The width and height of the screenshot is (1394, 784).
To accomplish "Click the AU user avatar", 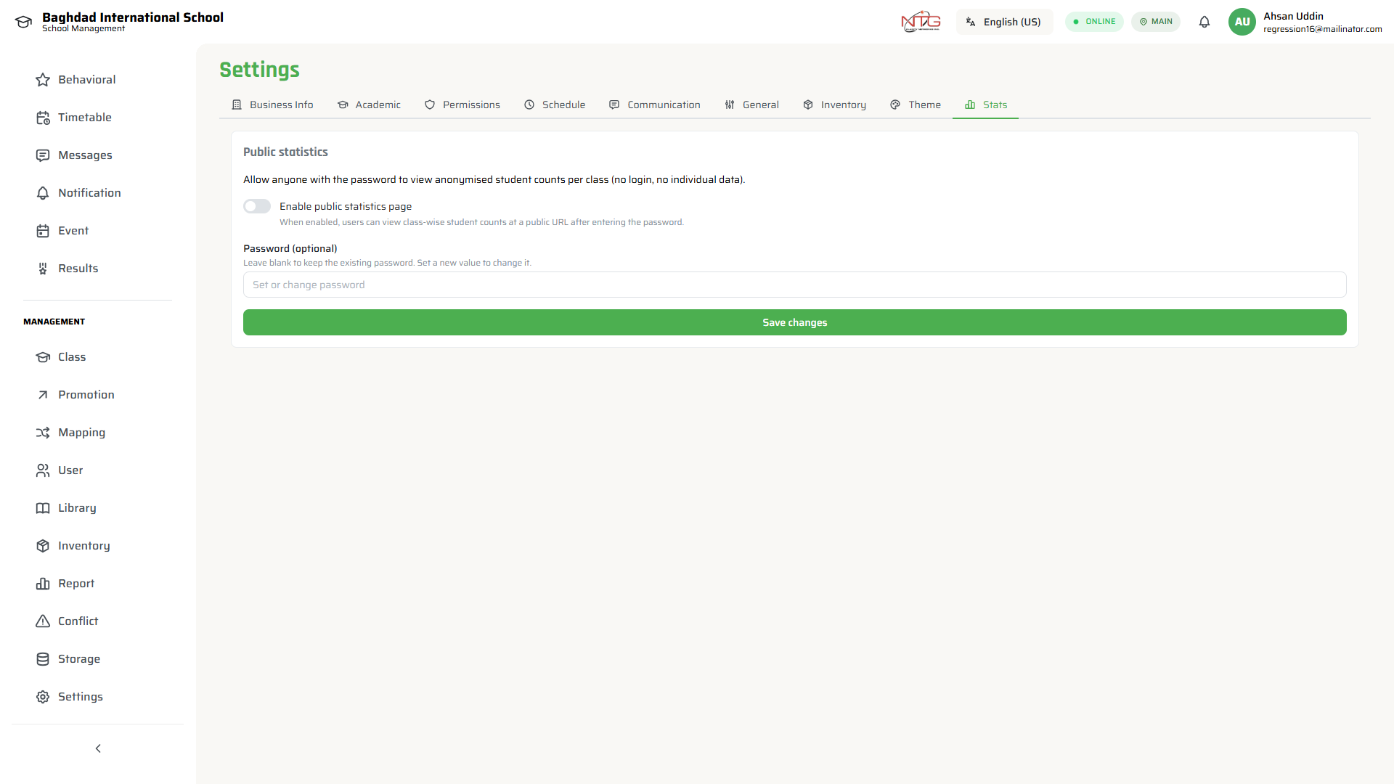I will (1242, 22).
